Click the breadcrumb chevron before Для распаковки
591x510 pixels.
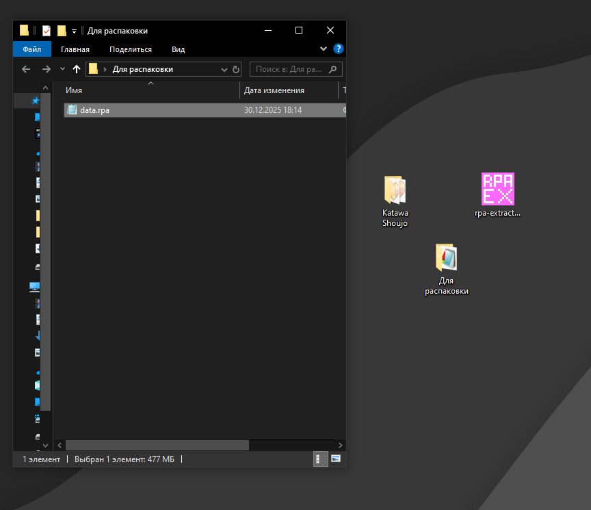click(x=105, y=69)
